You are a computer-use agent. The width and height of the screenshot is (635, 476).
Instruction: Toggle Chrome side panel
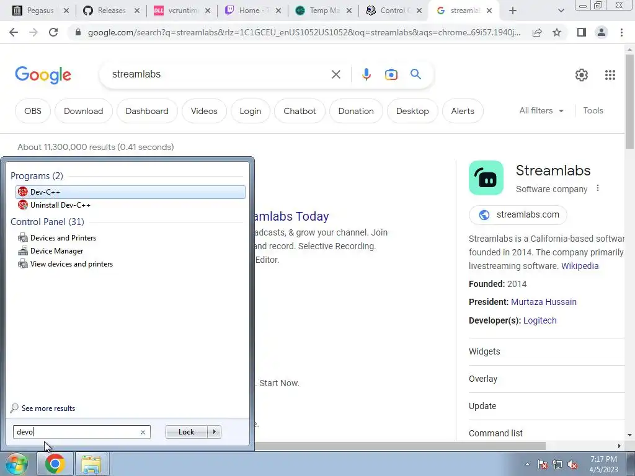[x=582, y=32]
